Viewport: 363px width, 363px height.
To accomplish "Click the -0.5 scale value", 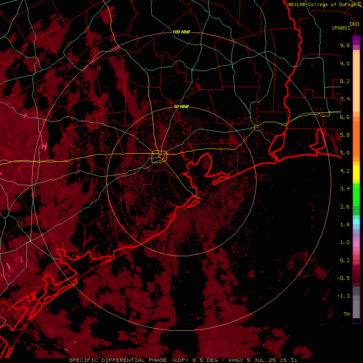I will [343, 278].
